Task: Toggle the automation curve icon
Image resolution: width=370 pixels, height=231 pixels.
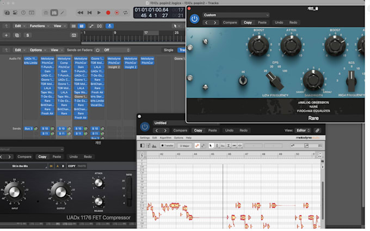Action: click(91, 26)
